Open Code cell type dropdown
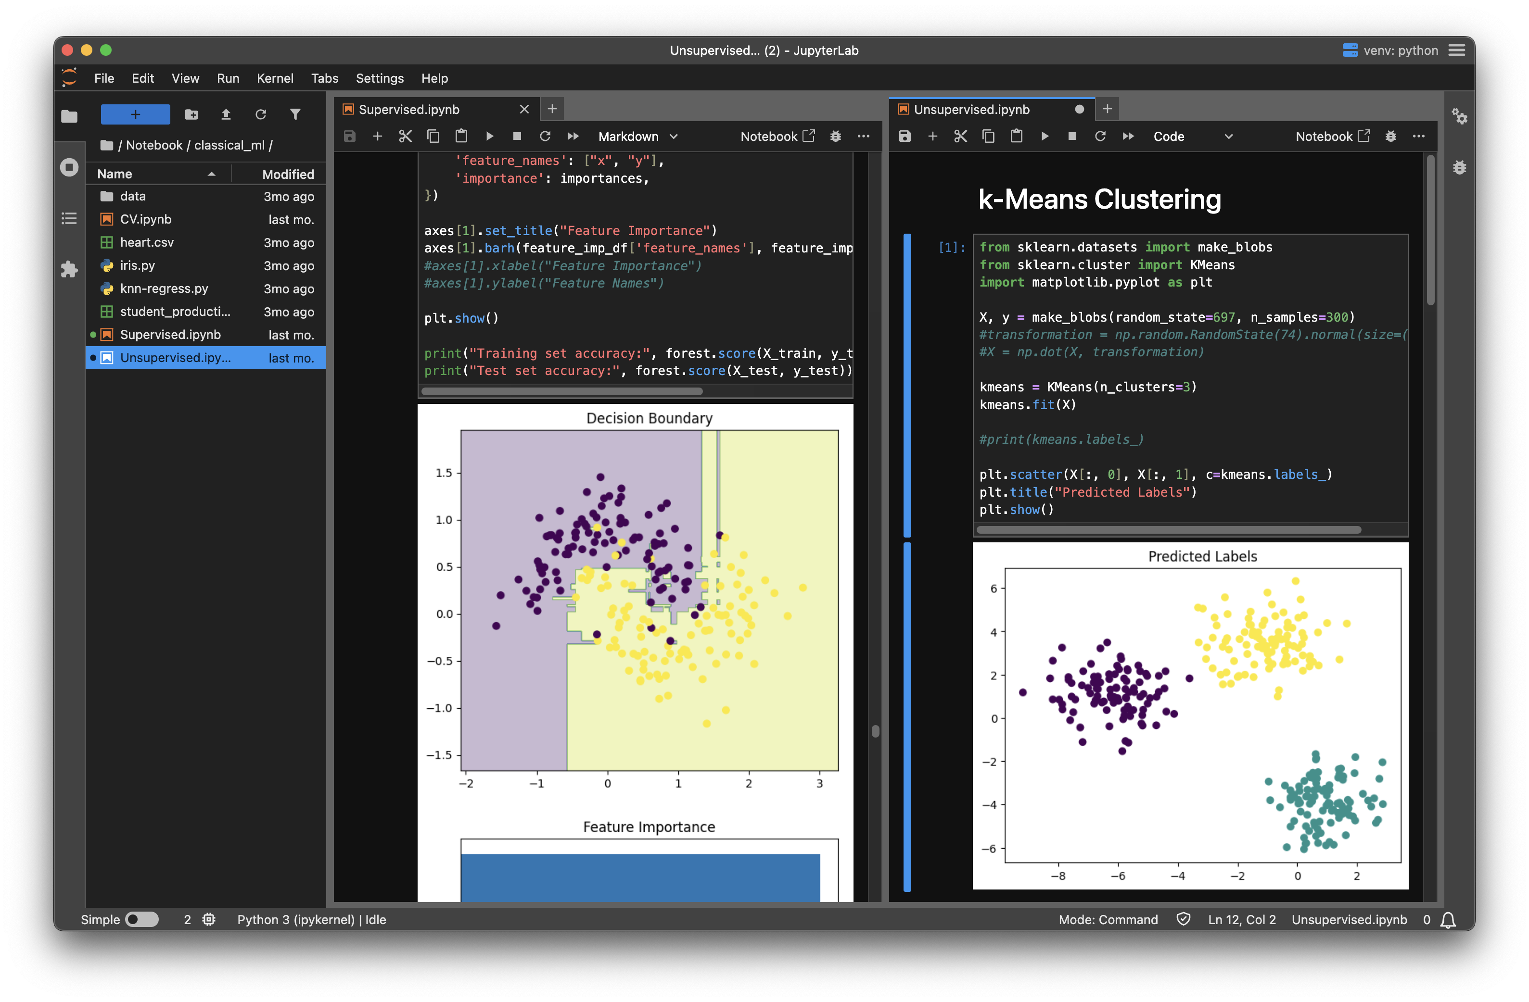This screenshot has height=1002, width=1529. coord(1192,136)
